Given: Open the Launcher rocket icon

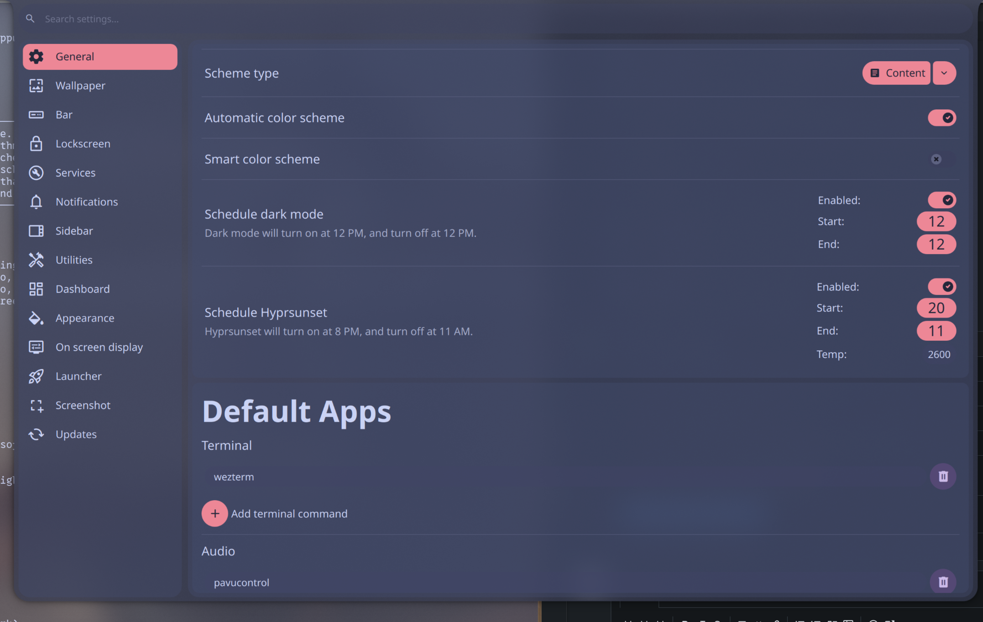Looking at the screenshot, I should pos(36,376).
